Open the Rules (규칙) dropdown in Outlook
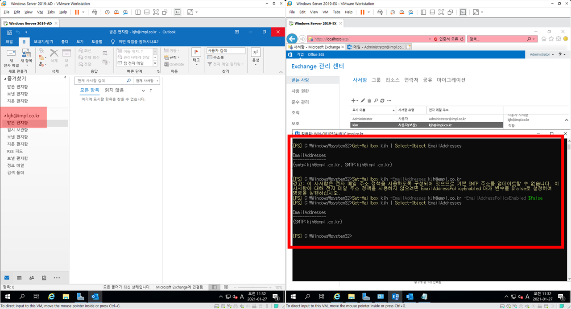571x309 pixels. [x=172, y=57]
